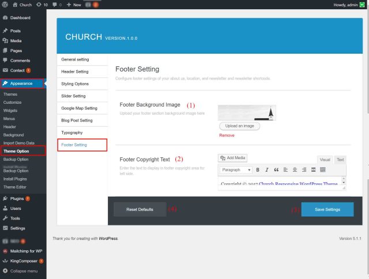
Task: Align text right in editor
Action: click(x=304, y=170)
